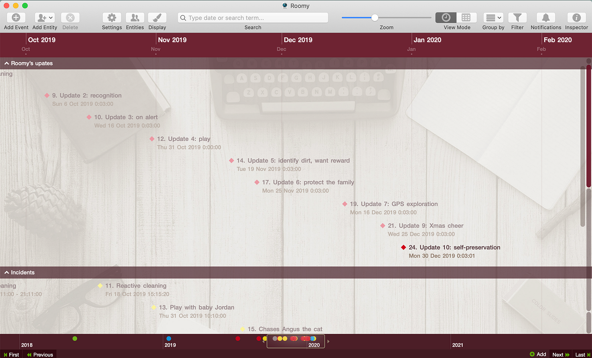Click the overview bar's highlighted viewport box
The width and height of the screenshot is (592, 358).
tap(296, 342)
